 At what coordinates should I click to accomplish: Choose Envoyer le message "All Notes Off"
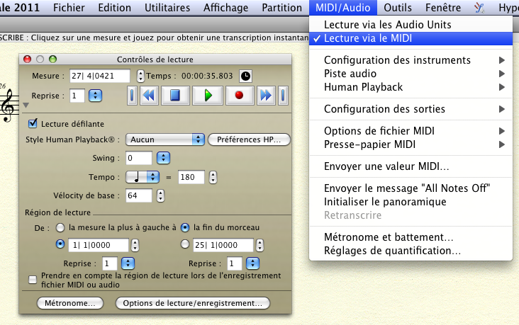[x=411, y=188]
